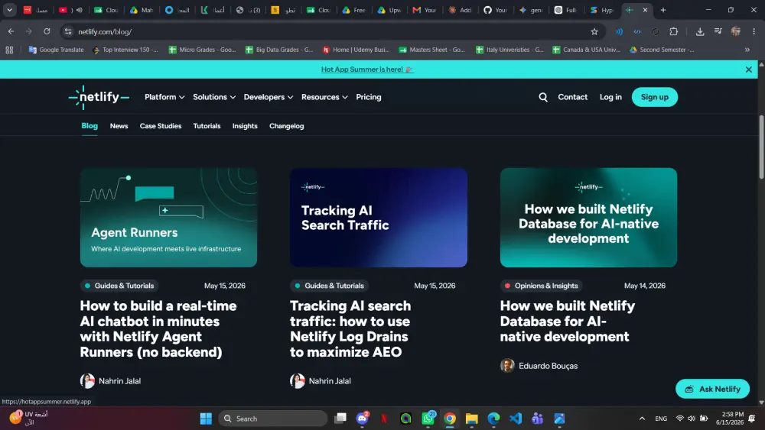Image resolution: width=765 pixels, height=430 pixels.
Task: Open the Home Udemy Business bookmark
Action: coord(356,50)
